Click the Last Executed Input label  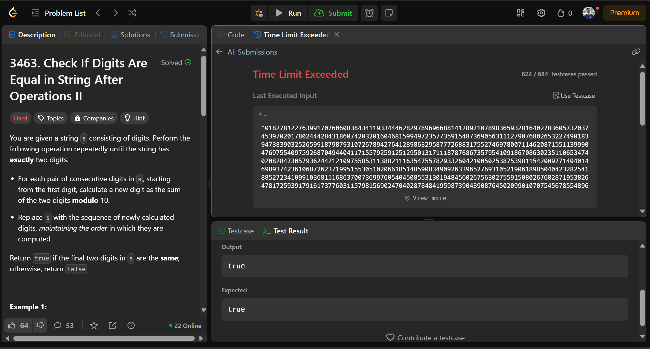point(285,95)
